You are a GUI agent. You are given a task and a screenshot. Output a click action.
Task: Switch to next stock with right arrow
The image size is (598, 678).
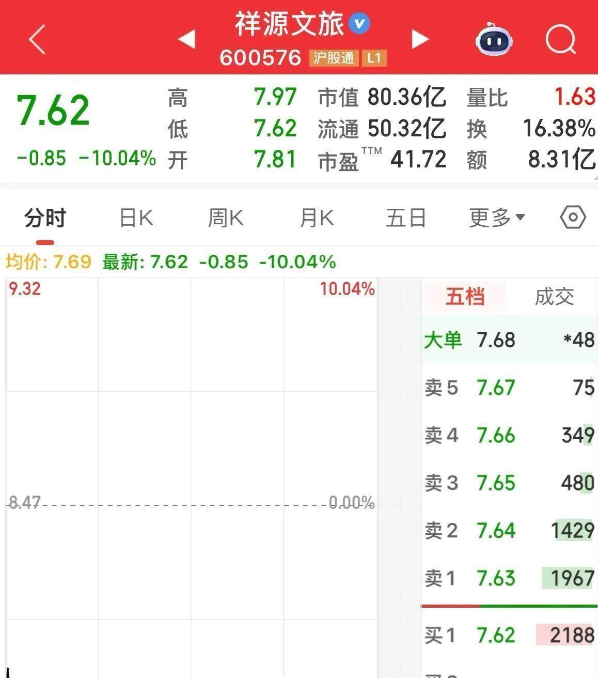pyautogui.click(x=421, y=39)
